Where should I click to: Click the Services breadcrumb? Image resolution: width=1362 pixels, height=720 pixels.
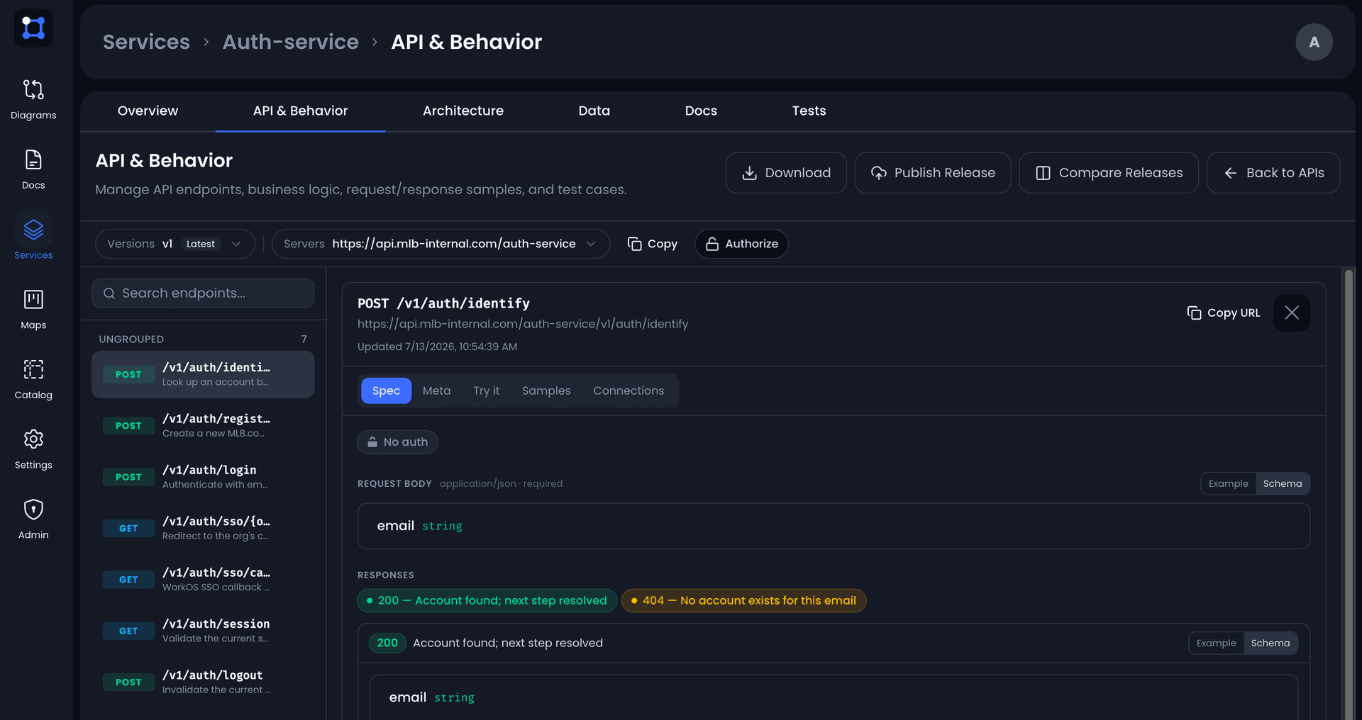click(146, 42)
